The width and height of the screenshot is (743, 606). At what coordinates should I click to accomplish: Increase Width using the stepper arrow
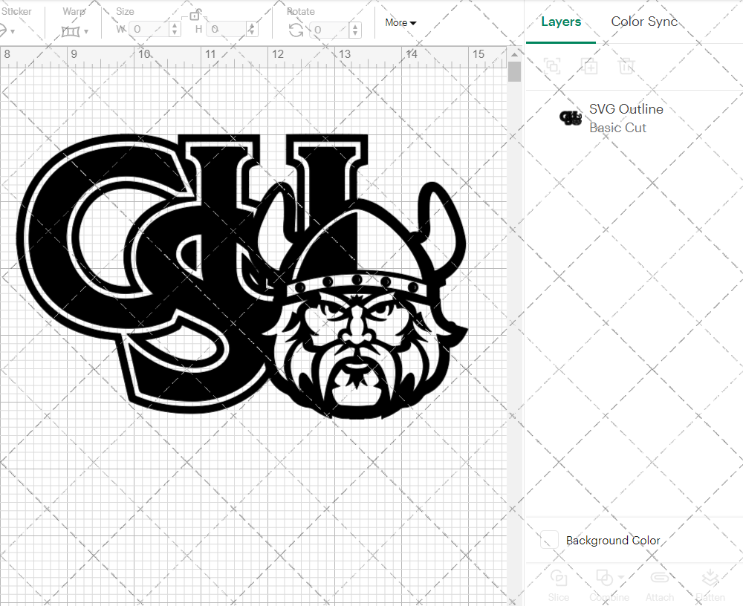click(x=174, y=26)
